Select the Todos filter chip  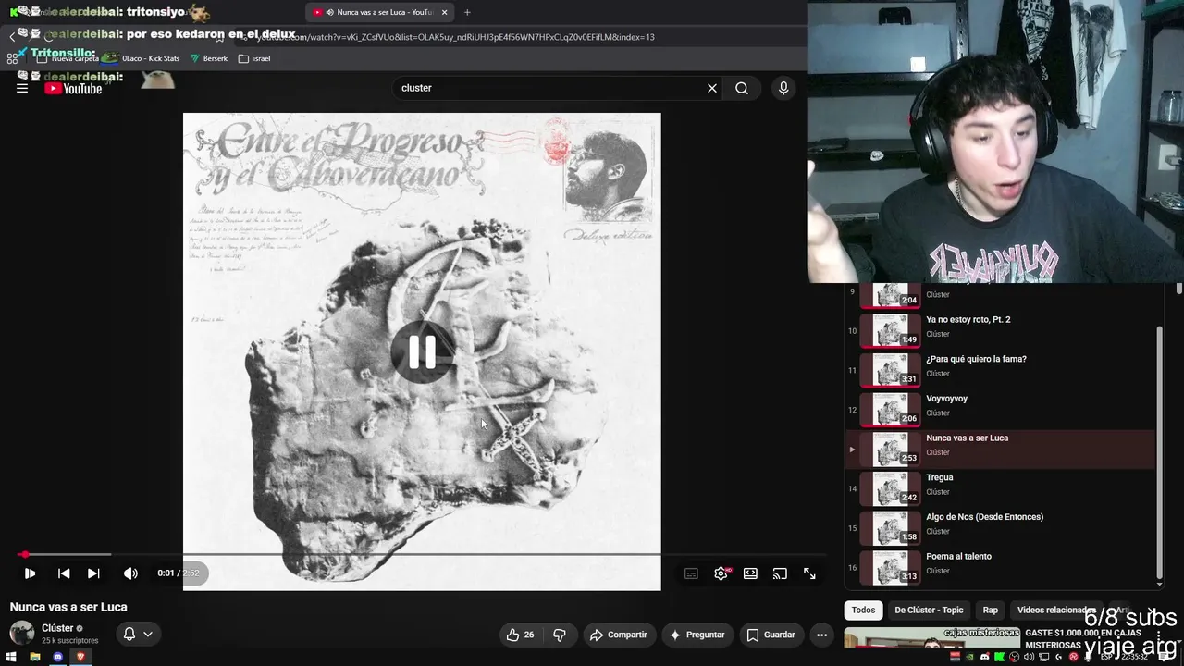863,610
